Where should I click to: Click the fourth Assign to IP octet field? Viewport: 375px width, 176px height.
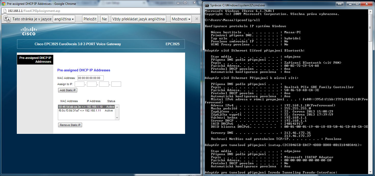click(x=116, y=84)
